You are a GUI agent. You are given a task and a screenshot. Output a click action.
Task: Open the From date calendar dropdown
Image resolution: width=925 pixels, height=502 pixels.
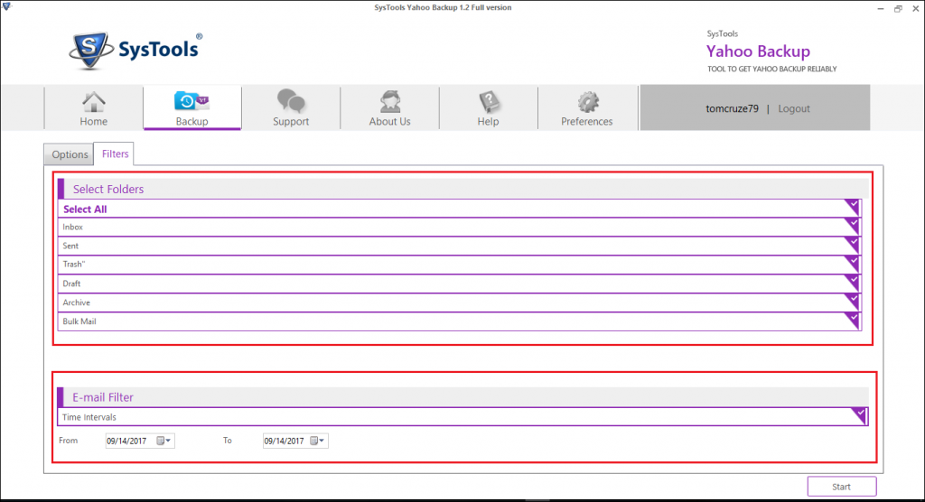point(164,441)
